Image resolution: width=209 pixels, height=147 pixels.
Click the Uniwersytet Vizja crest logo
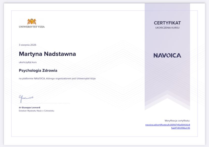[32, 22]
